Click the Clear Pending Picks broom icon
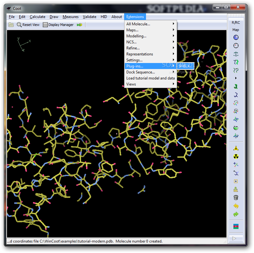Image resolution: width=254 pixels, height=253 pixels. point(236,189)
